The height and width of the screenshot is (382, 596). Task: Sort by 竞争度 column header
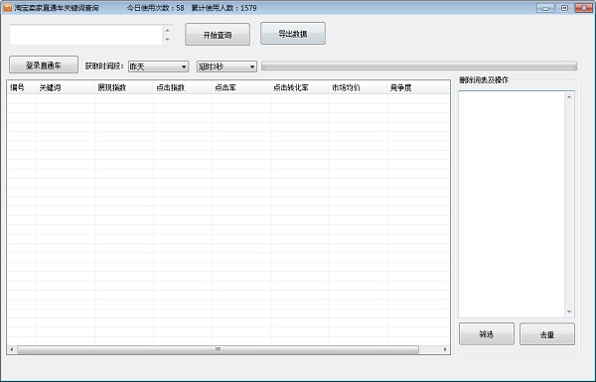click(418, 87)
